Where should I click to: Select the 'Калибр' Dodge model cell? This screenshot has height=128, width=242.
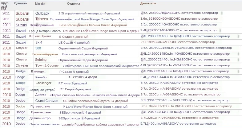[41, 77]
